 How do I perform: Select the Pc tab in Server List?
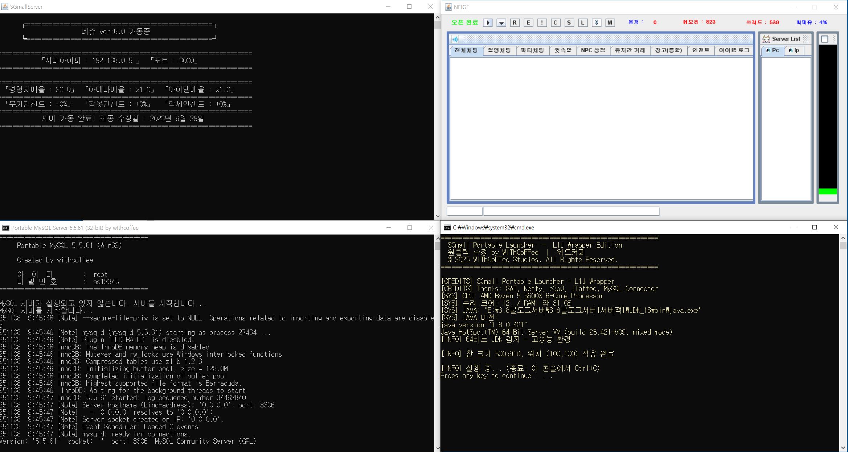tap(773, 50)
